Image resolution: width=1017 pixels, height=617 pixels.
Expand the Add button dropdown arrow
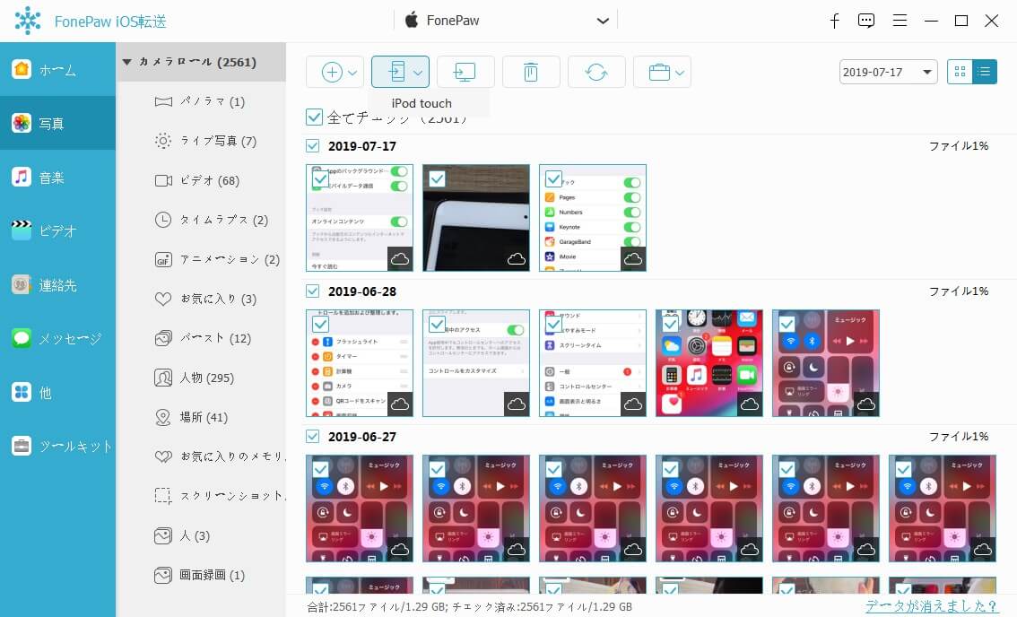click(352, 73)
